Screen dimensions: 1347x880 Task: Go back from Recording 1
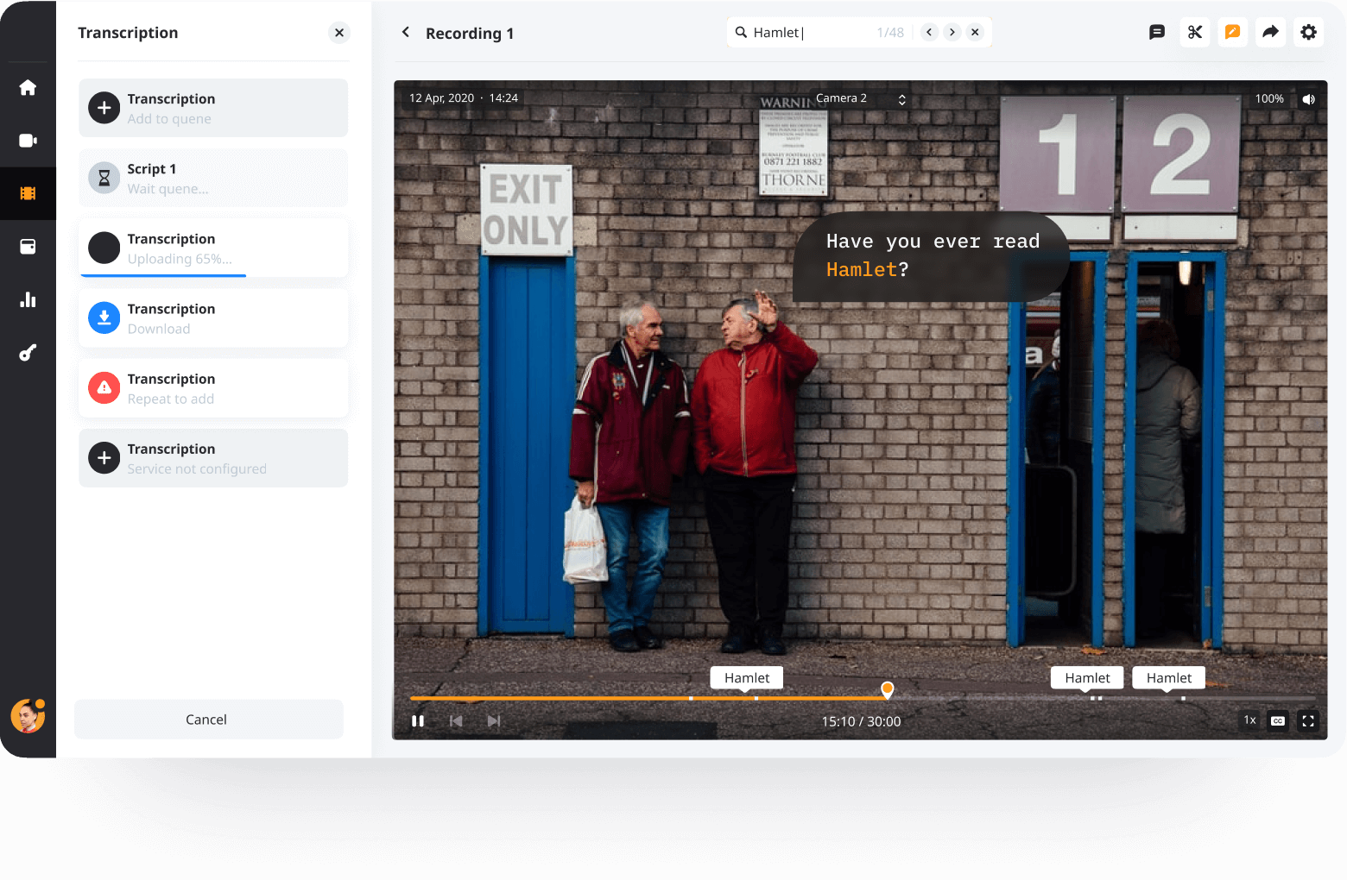[406, 33]
